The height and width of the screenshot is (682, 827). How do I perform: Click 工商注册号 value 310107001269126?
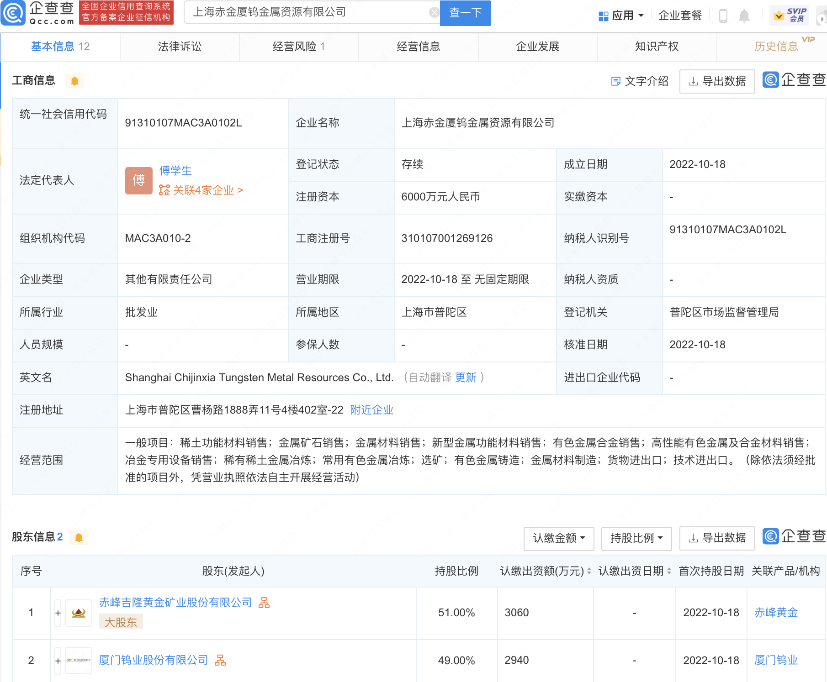tap(447, 238)
